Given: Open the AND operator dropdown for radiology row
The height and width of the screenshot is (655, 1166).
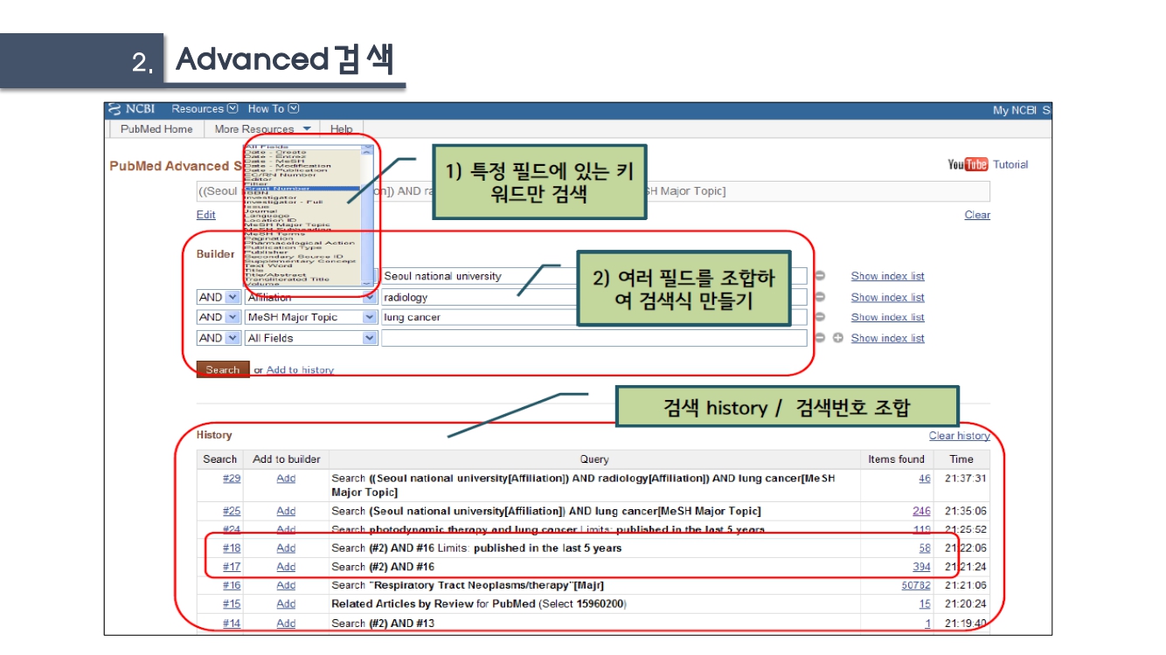Looking at the screenshot, I should click(x=219, y=297).
